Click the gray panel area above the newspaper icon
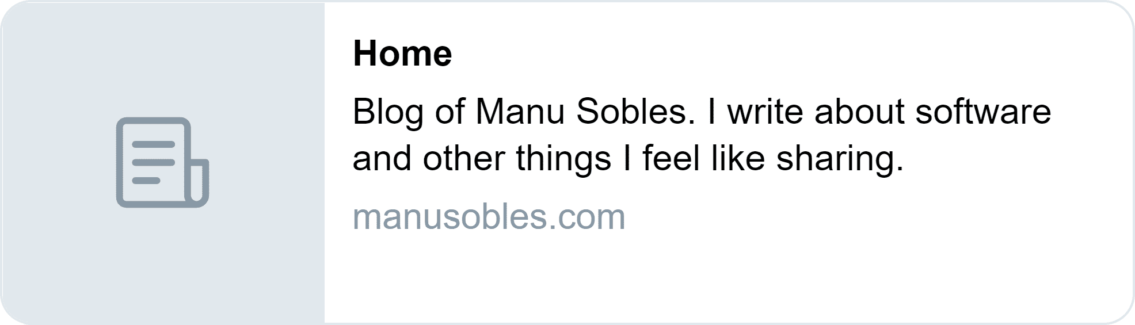The width and height of the screenshot is (1135, 325). tap(163, 58)
